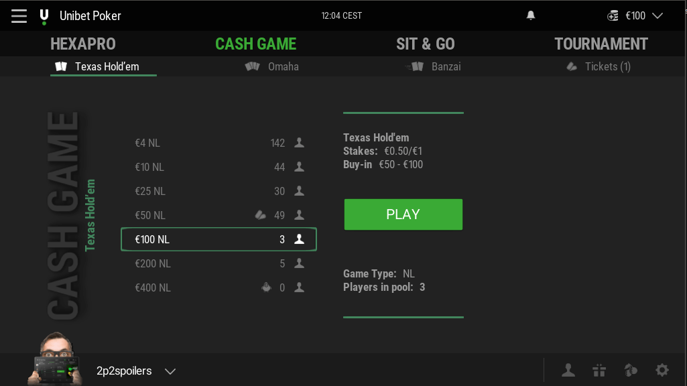
Task: Open bonuses via the gift icon
Action: (x=599, y=370)
